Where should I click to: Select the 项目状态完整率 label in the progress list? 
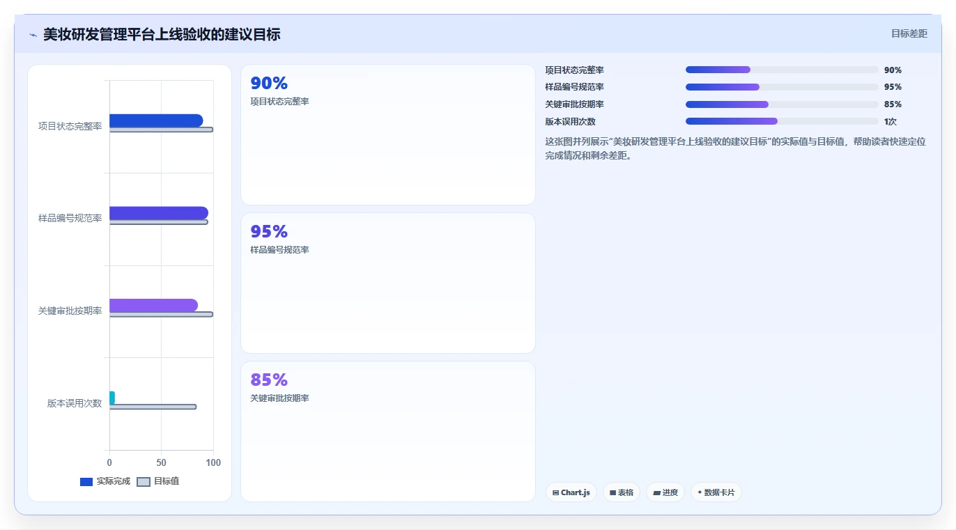[x=574, y=70]
